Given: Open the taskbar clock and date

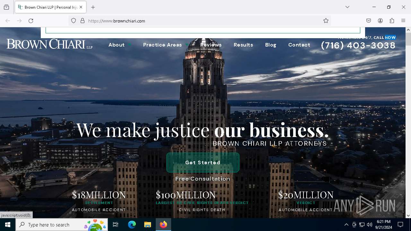Looking at the screenshot, I should pyautogui.click(x=383, y=225).
